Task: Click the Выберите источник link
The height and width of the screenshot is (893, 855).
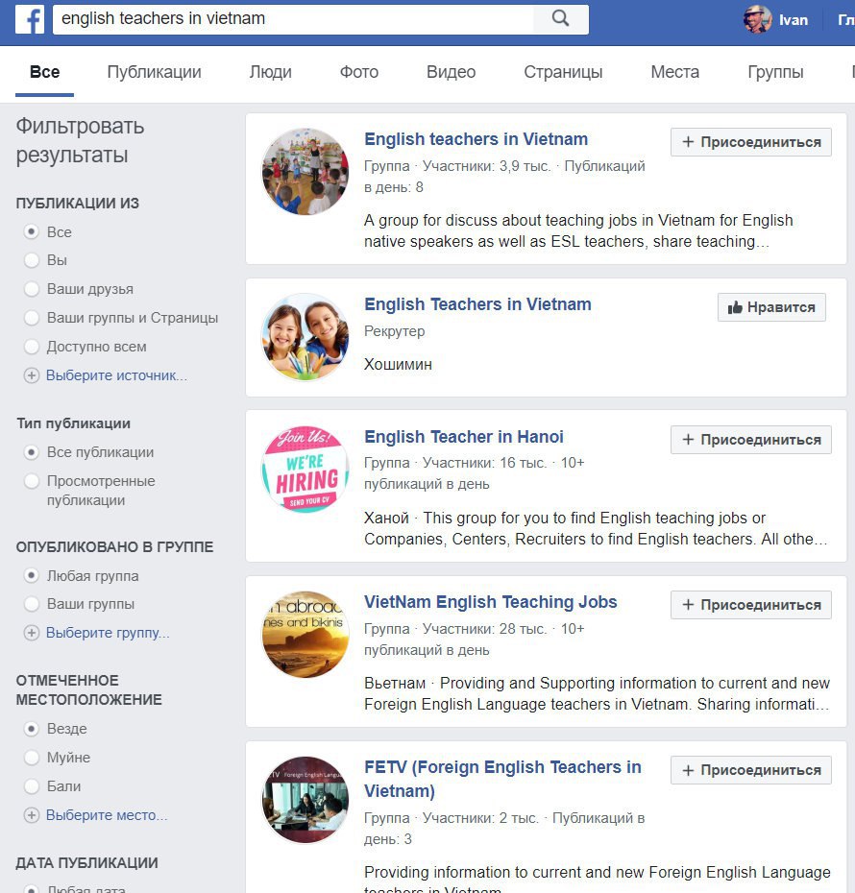Action: pyautogui.click(x=116, y=375)
